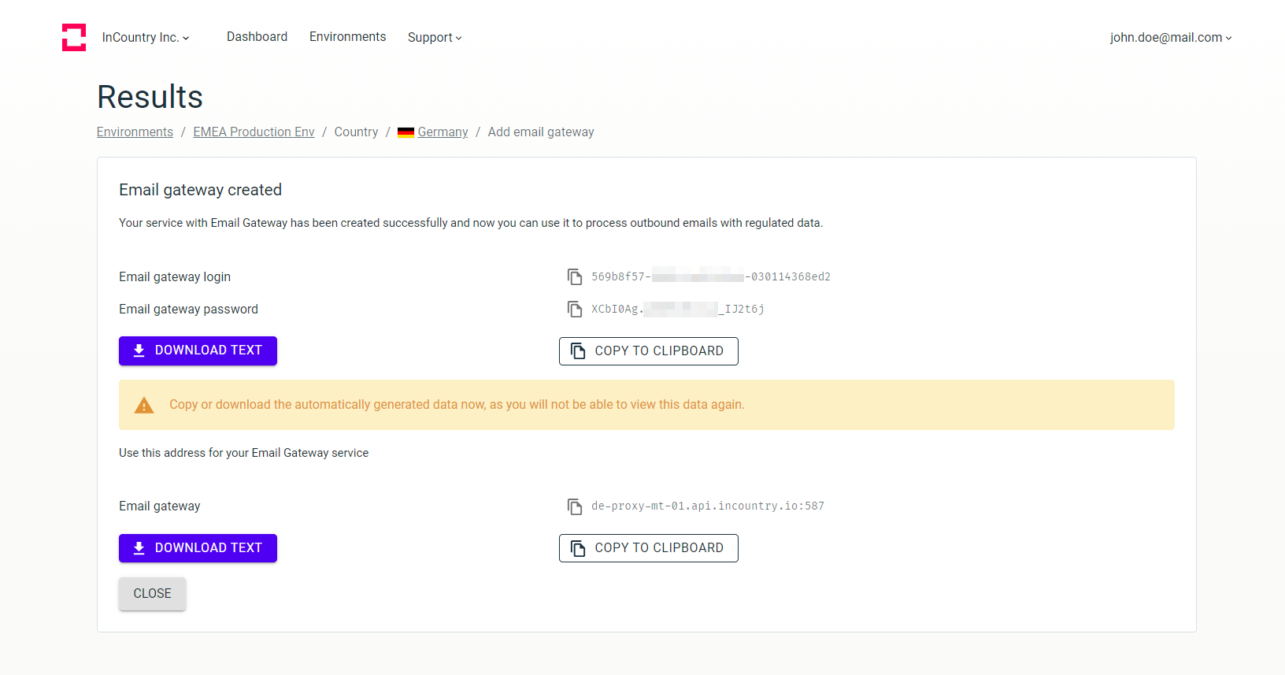Viewport: 1285px width, 675px height.
Task: Open the Support dropdown menu
Action: click(x=435, y=37)
